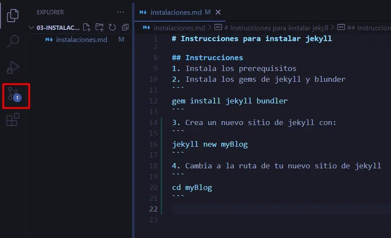Open the Source Control view

tap(14, 94)
